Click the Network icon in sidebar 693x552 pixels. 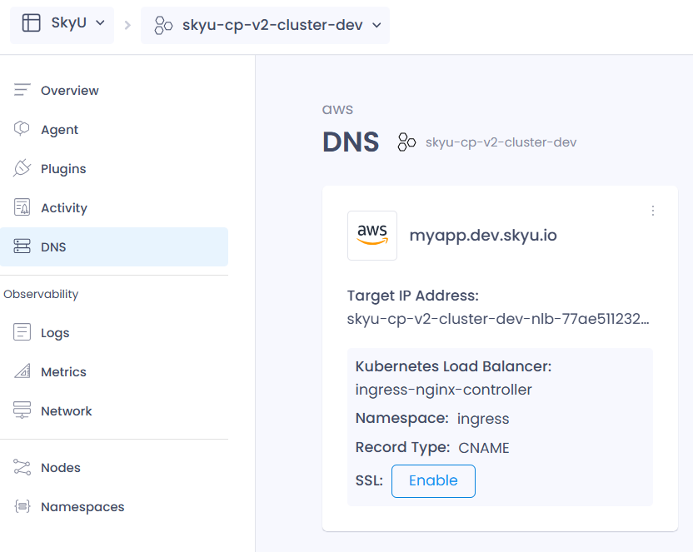[x=22, y=410]
